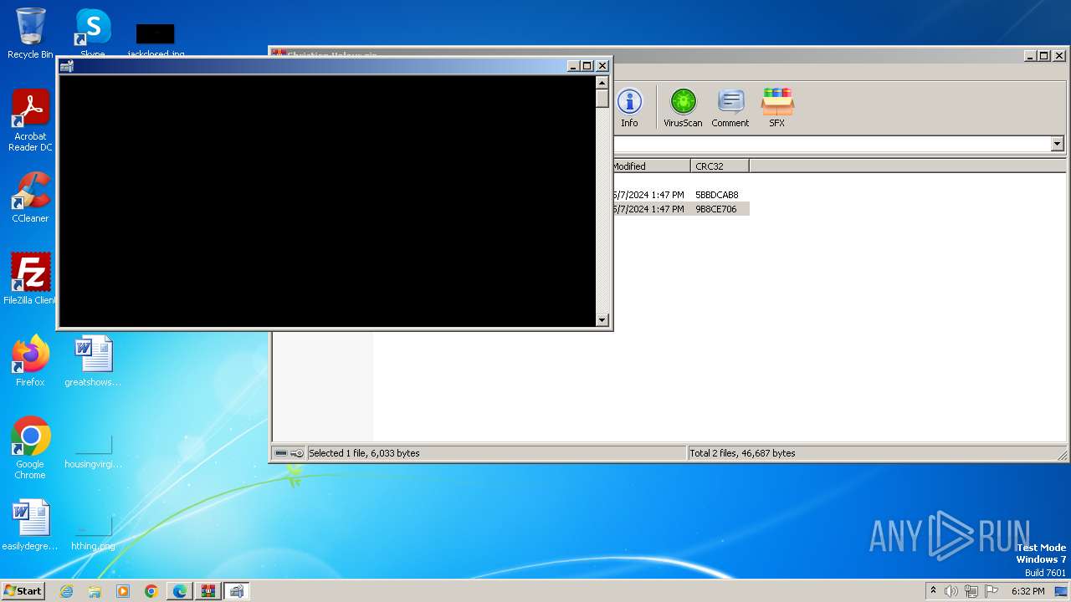Close the black console window
The height and width of the screenshot is (602, 1071).
click(x=602, y=66)
